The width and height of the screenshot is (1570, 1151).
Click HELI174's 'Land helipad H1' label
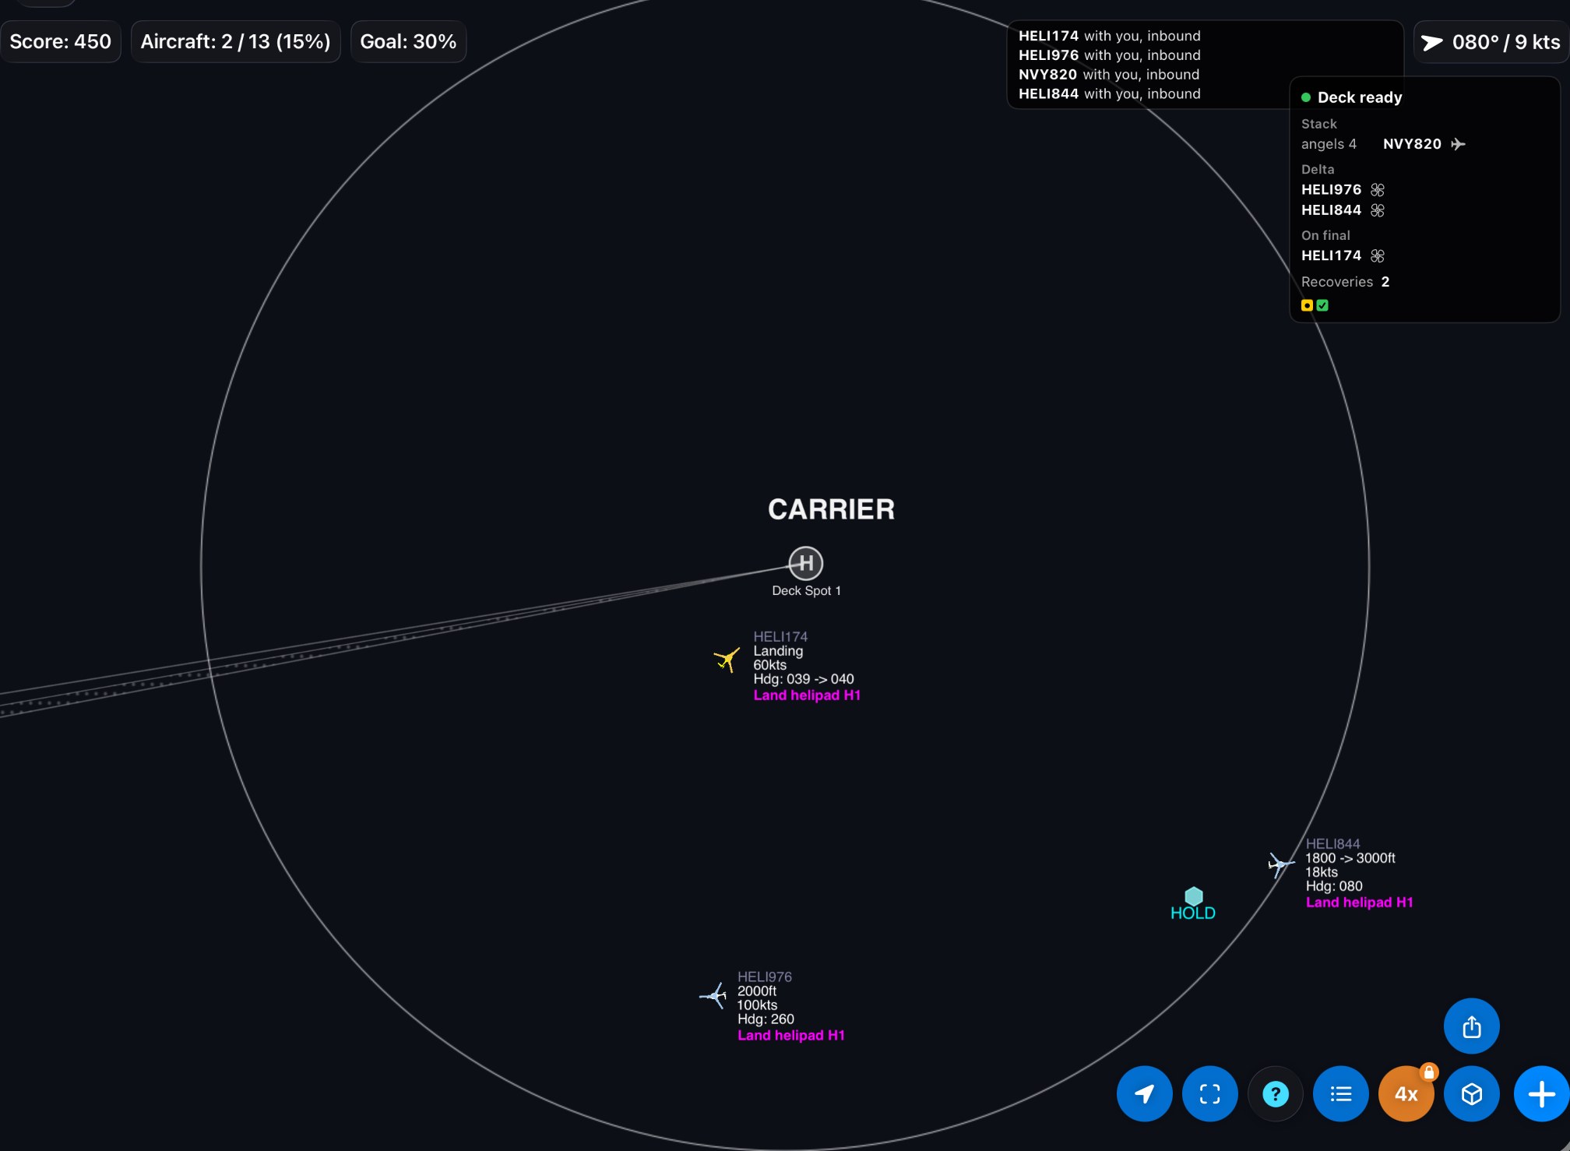point(807,695)
